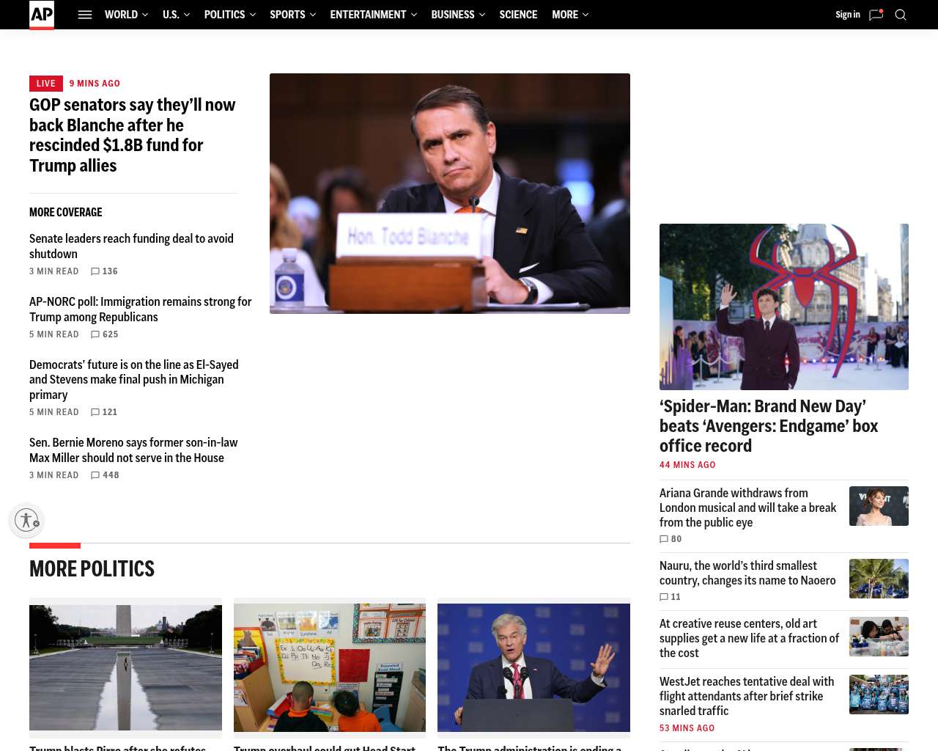The height and width of the screenshot is (751, 938).
Task: Open the notifications chat icon
Action: 876,15
